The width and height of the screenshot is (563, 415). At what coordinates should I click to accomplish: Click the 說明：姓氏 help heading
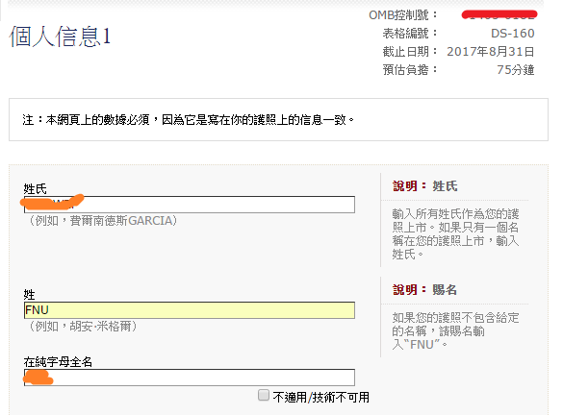click(x=424, y=186)
